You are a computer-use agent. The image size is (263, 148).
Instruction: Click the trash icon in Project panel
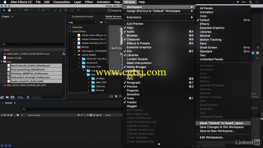coord(28,97)
